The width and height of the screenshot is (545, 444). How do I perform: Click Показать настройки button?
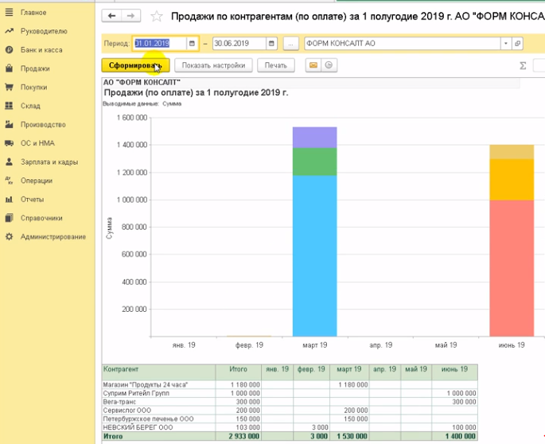(213, 65)
